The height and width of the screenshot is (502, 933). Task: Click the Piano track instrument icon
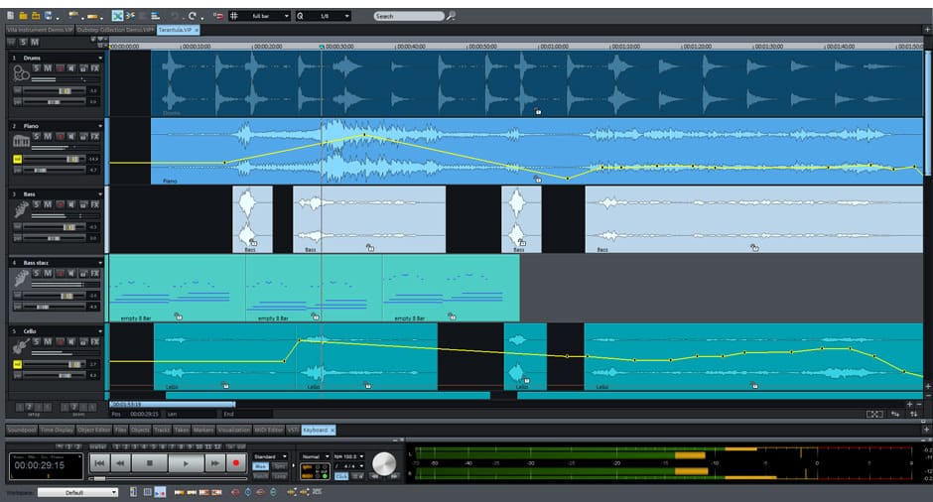click(x=20, y=141)
